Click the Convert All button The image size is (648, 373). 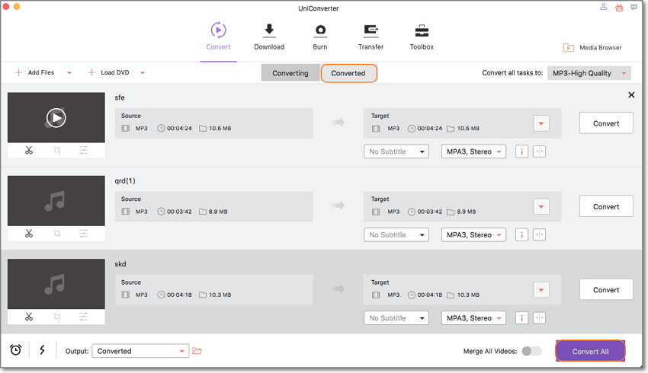click(590, 351)
